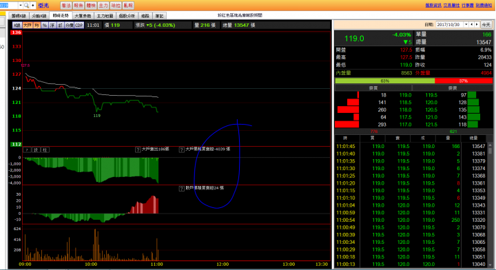Image resolution: width=496 pixels, height=270 pixels.
Task: Click the last blue link at top right
Action: tap(484, 6)
